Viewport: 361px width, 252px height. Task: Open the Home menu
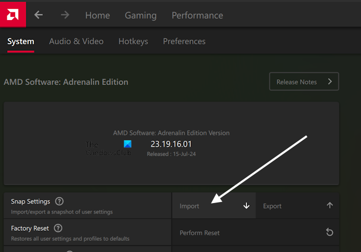point(97,15)
